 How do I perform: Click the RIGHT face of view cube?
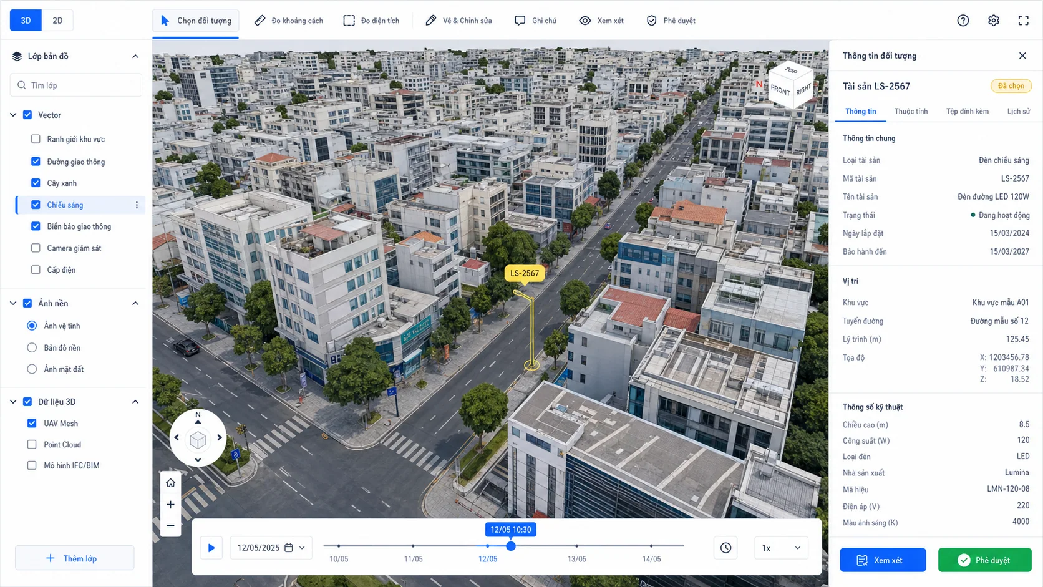tap(803, 89)
